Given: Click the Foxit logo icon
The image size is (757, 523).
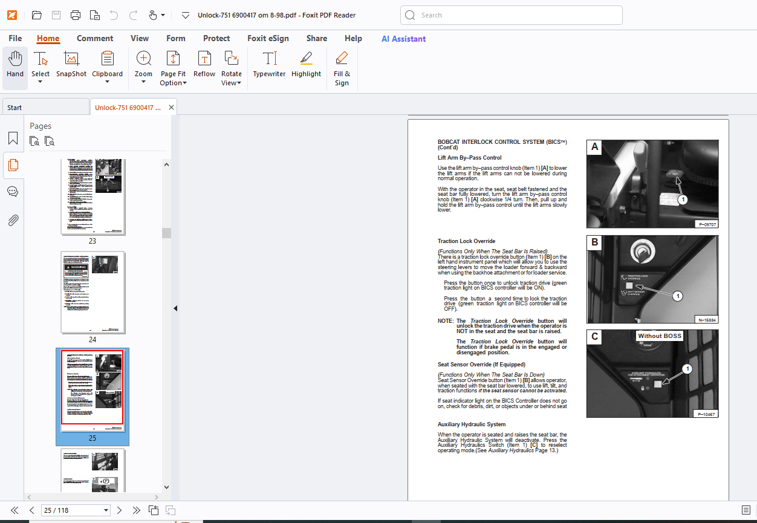Looking at the screenshot, I should pyautogui.click(x=12, y=15).
